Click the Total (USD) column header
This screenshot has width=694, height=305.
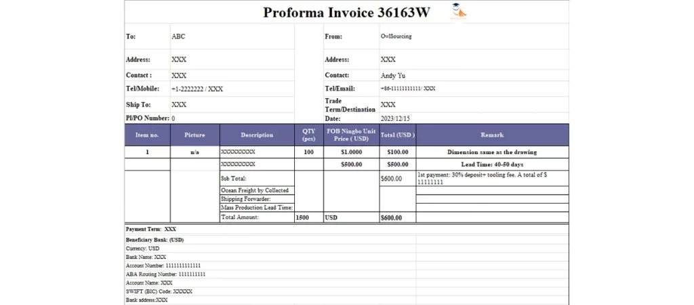[x=397, y=135]
